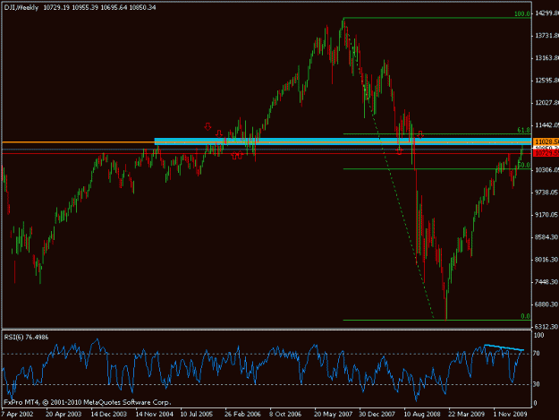The image size is (559, 420).
Task: Click the 13163.8 price axis label
Action: (546, 58)
